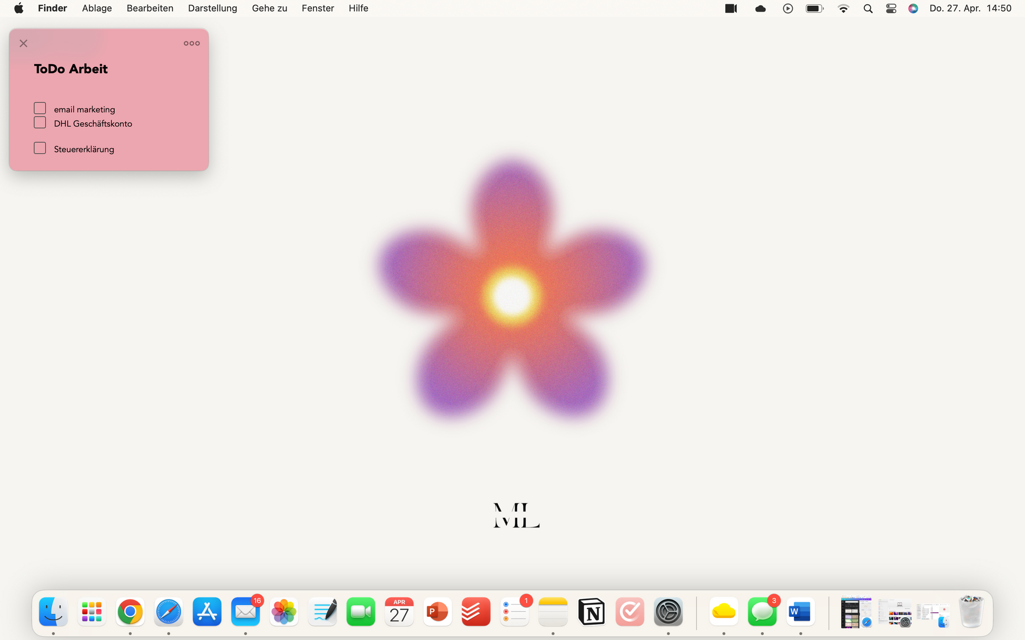Check the email marketing checkbox

(x=40, y=108)
